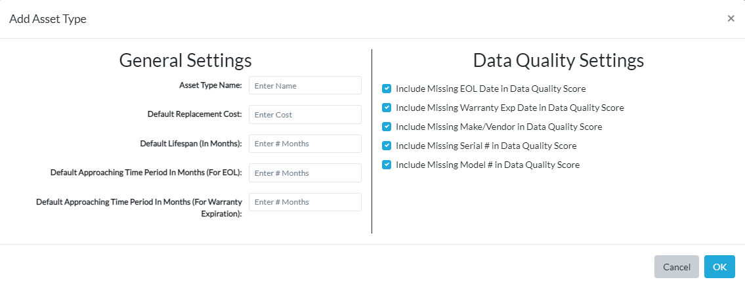
Task: Toggle Include Missing EOL Date checkbox
Action: coord(387,89)
